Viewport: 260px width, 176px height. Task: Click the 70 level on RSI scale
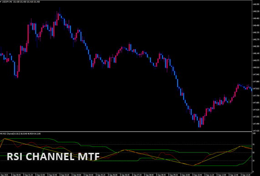(254, 145)
